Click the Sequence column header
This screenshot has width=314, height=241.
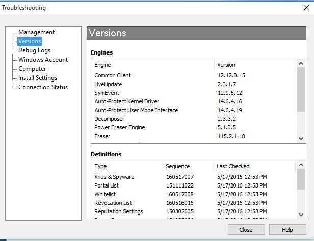click(188, 166)
